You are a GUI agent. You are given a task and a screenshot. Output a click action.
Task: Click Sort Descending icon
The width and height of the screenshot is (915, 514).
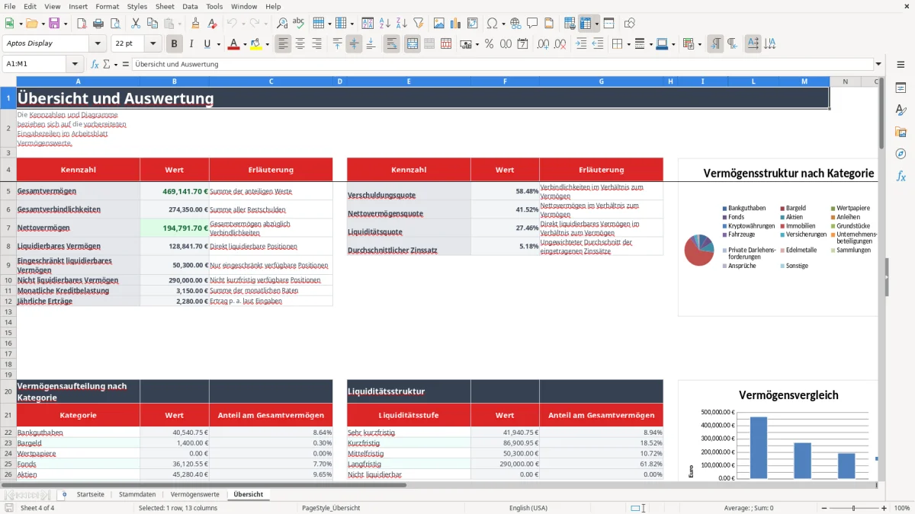tap(401, 24)
